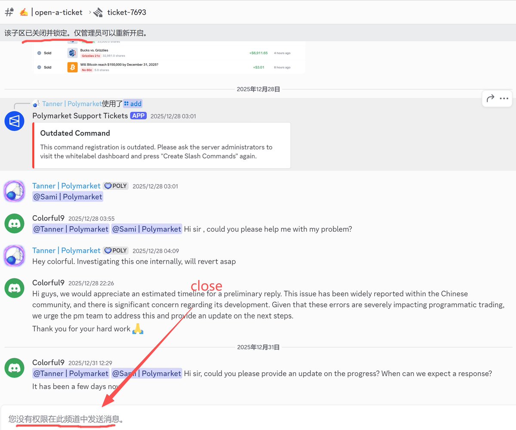Click '8 hours ago' in the trades image
The image size is (516, 430).
point(282,67)
